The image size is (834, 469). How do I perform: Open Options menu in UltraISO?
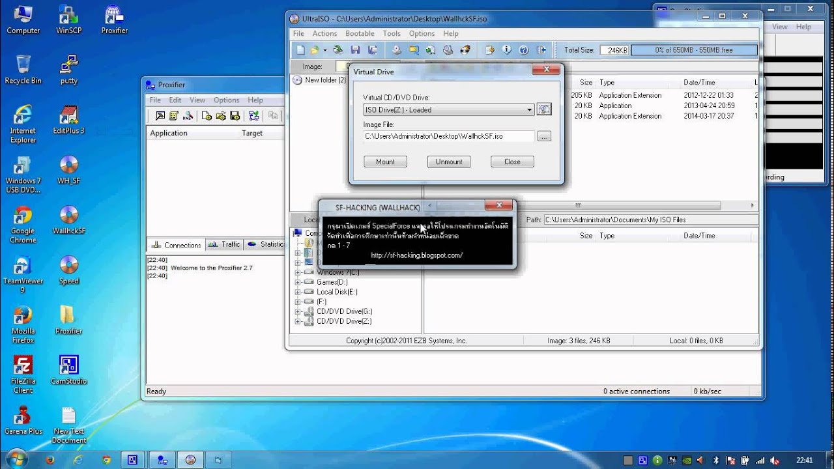[422, 34]
